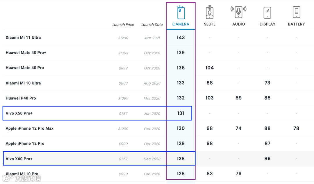The height and width of the screenshot is (184, 314).
Task: Click selfie score 104 for Mate 40 Pro
Action: [210, 68]
